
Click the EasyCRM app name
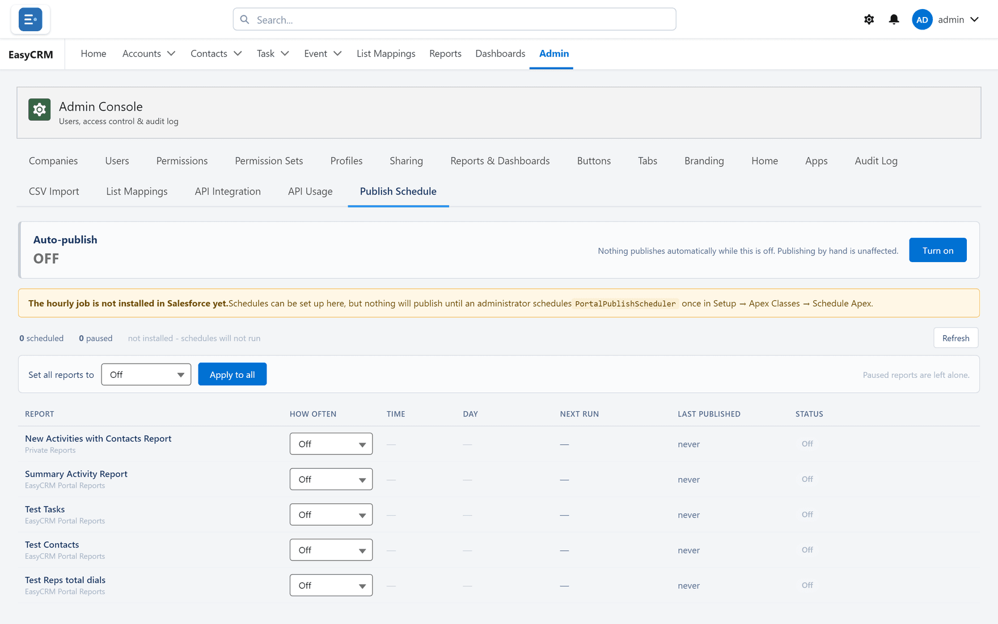[31, 54]
